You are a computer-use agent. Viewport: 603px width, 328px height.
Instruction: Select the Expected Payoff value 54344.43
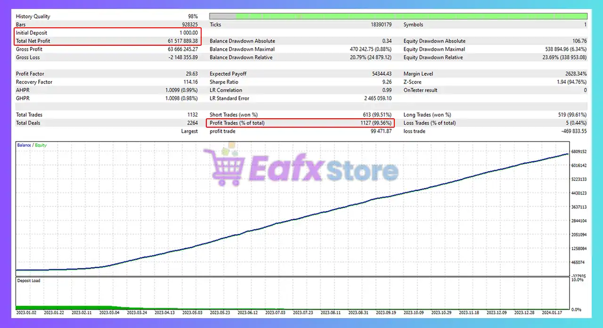click(x=382, y=74)
